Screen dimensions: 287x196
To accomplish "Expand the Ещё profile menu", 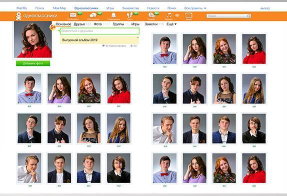I will (x=171, y=24).
